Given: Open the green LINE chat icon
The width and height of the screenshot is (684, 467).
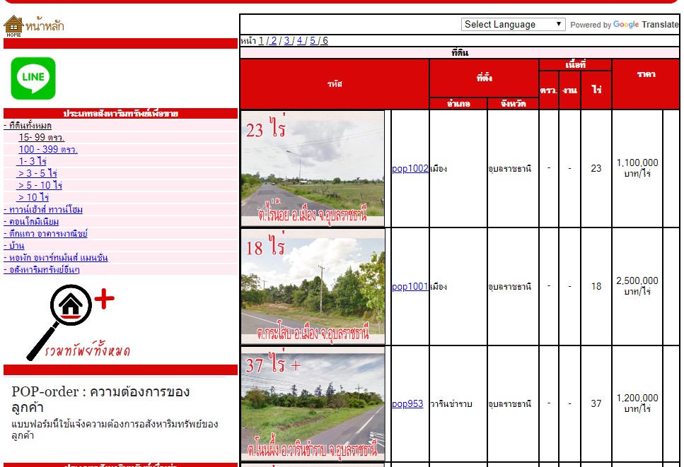Looking at the screenshot, I should [33, 78].
